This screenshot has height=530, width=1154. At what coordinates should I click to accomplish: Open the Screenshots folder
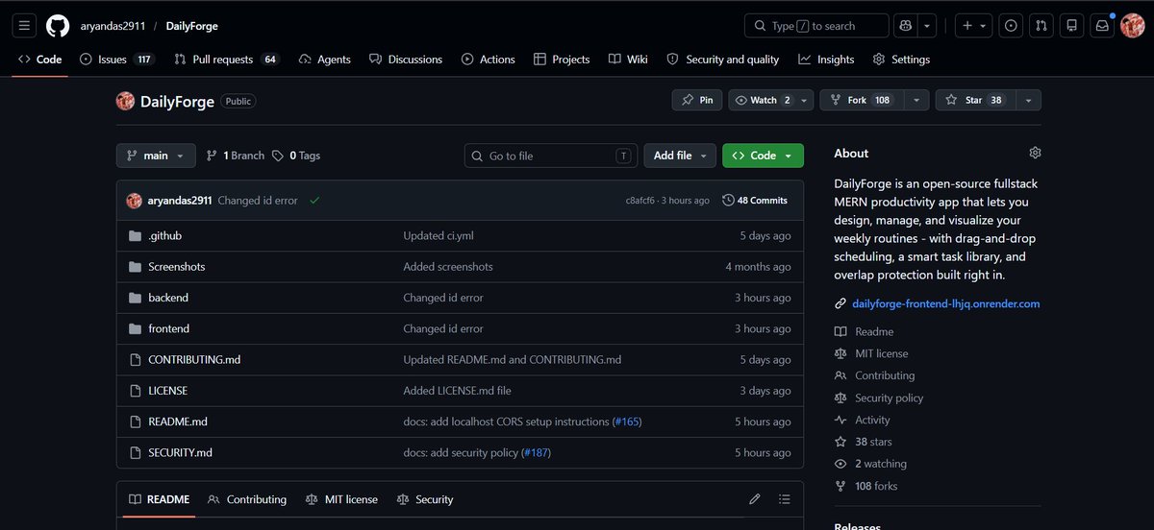[176, 267]
